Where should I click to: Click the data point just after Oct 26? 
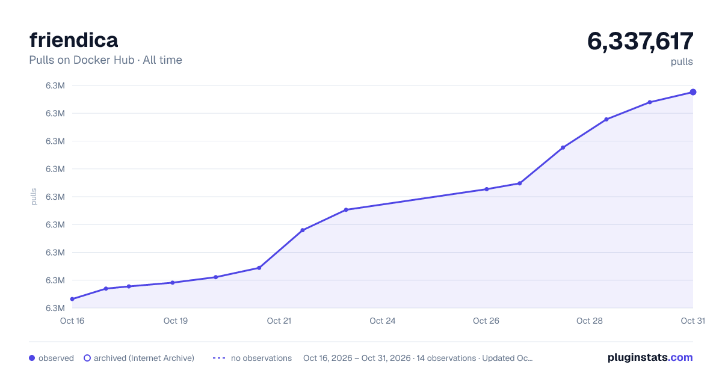tap(519, 183)
